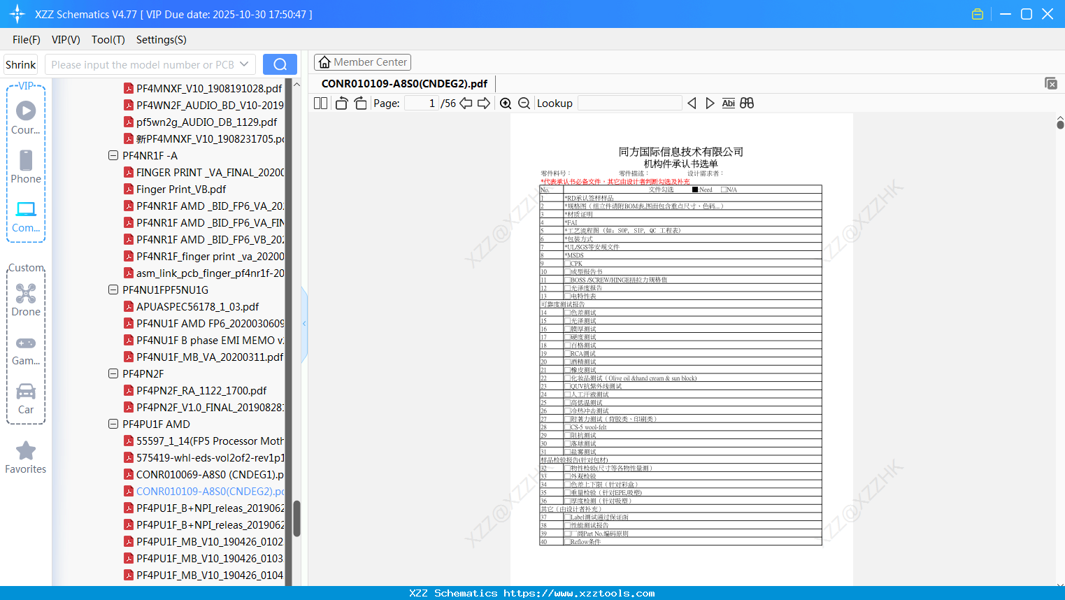Rotate the page counterclockwise
1065x600 pixels.
pyautogui.click(x=341, y=103)
